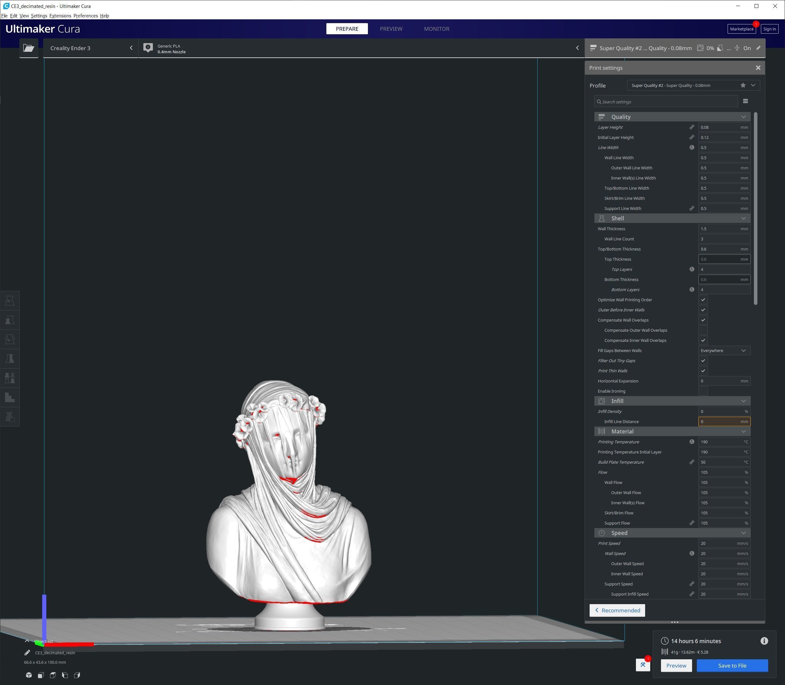Select the Move tool
The height and width of the screenshot is (685, 785).
pyautogui.click(x=10, y=301)
